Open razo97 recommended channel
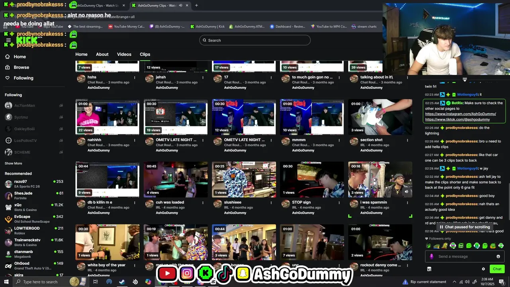This screenshot has height=287, width=510. pyautogui.click(x=34, y=184)
